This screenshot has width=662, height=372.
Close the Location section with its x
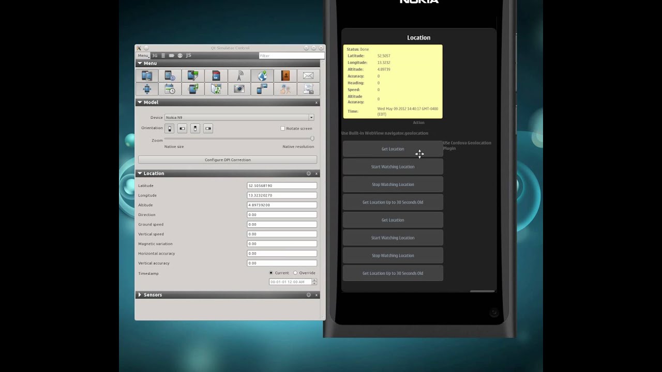coord(317,174)
